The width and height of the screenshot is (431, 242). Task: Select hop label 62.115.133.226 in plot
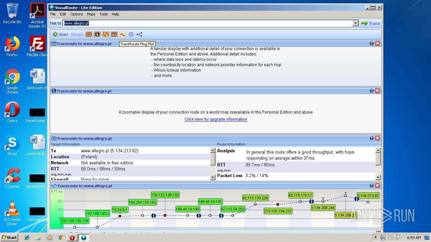pos(255,198)
